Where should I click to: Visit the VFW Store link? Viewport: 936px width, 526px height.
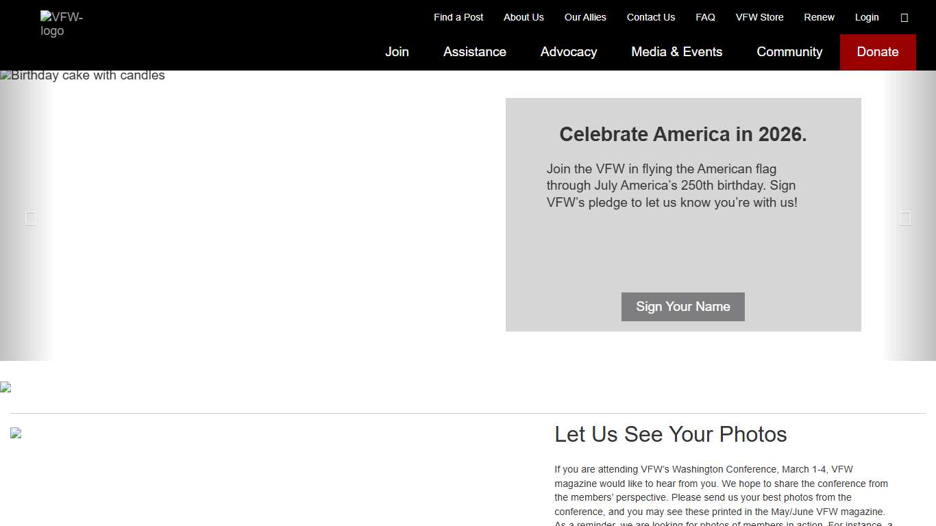point(759,17)
